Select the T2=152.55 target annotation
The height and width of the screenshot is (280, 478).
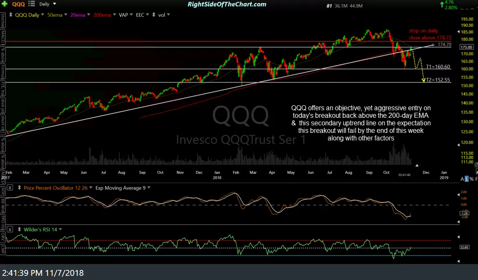(x=438, y=80)
